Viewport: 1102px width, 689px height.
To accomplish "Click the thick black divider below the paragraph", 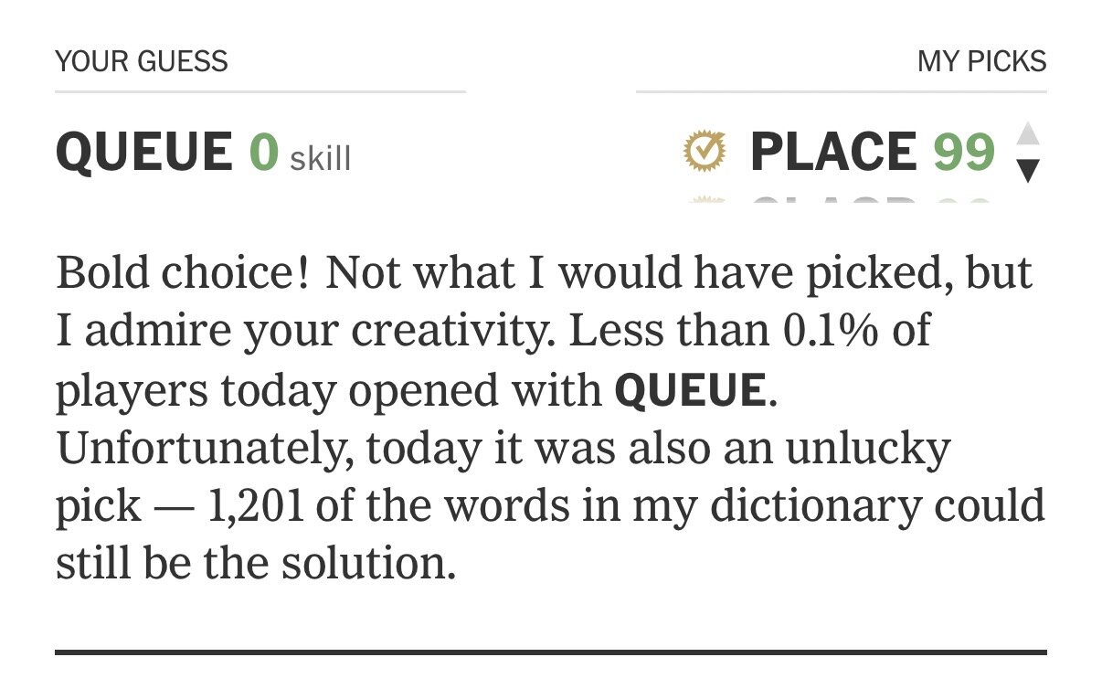I will (550, 652).
